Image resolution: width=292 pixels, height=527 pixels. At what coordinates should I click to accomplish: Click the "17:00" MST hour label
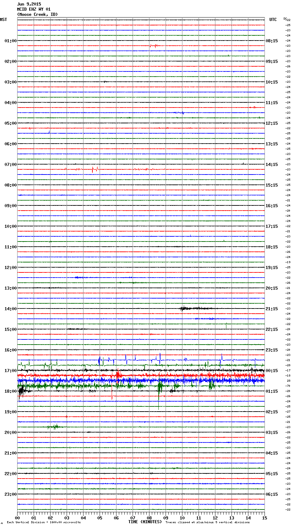11,371
